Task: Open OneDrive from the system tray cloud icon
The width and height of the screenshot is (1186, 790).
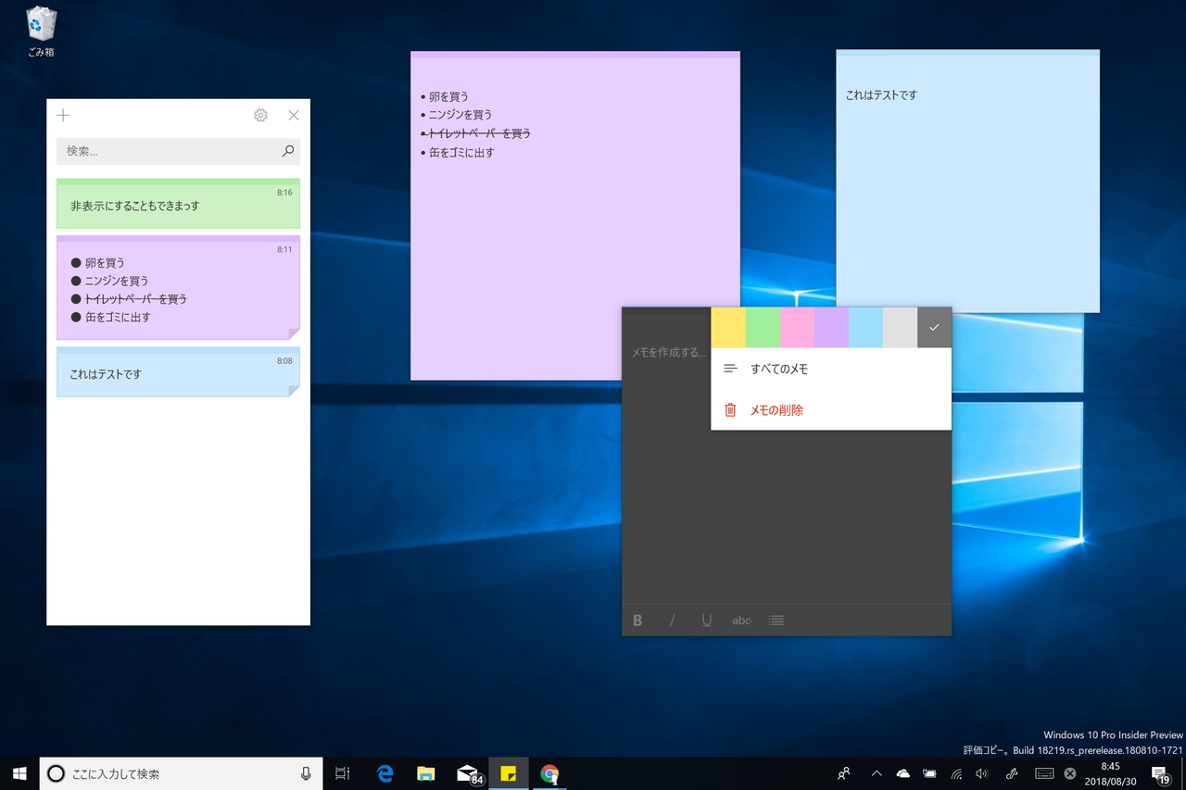Action: click(902, 773)
